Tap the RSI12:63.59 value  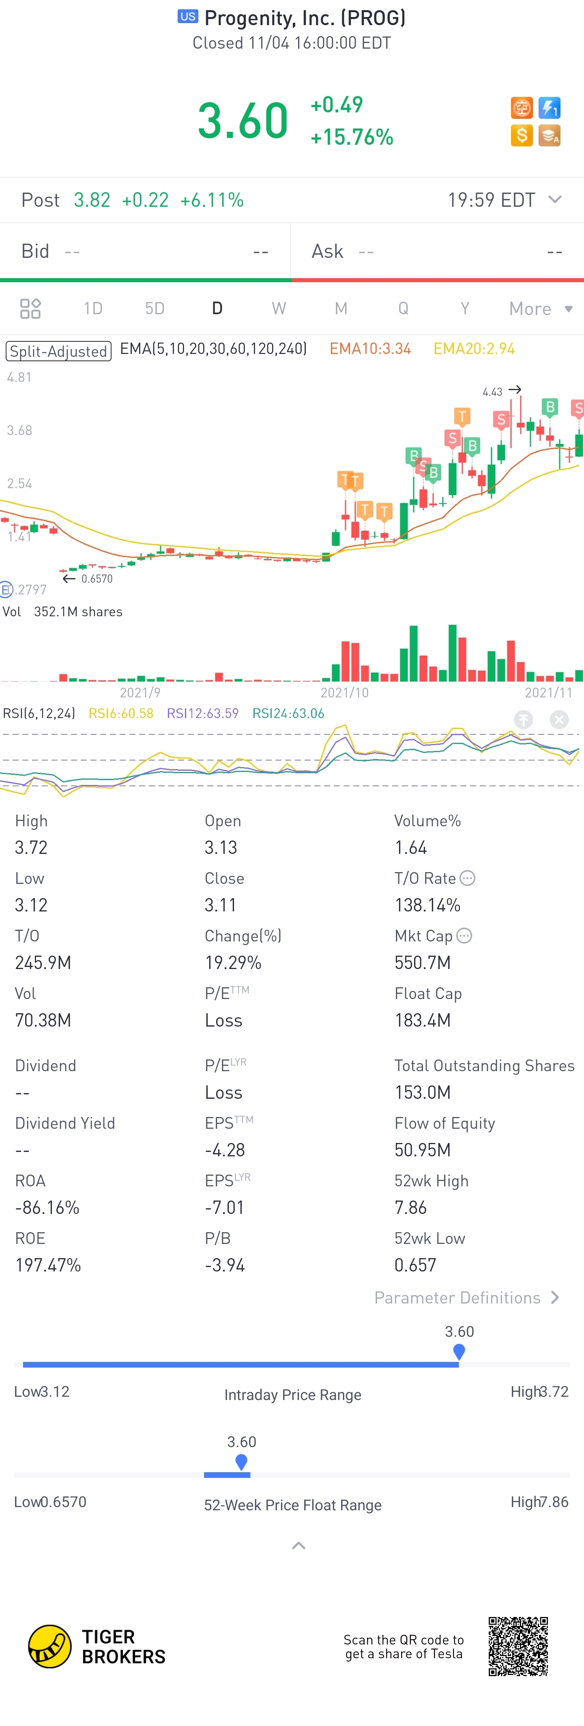[x=202, y=714]
